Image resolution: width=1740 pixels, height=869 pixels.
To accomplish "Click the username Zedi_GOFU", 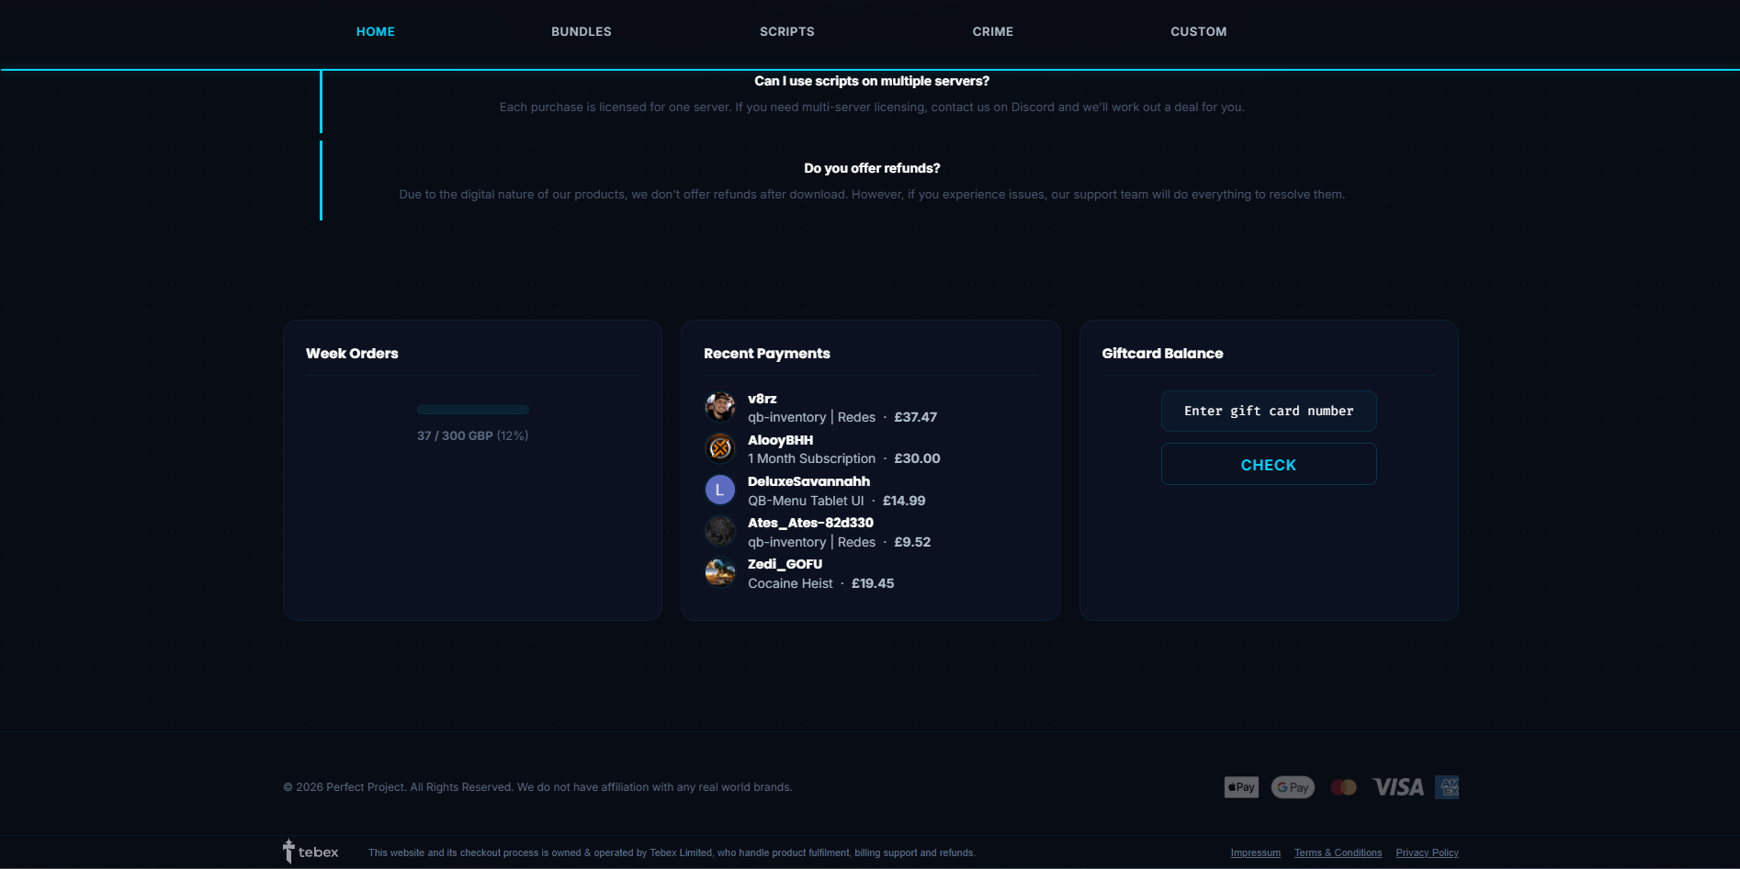I will point(785,564).
